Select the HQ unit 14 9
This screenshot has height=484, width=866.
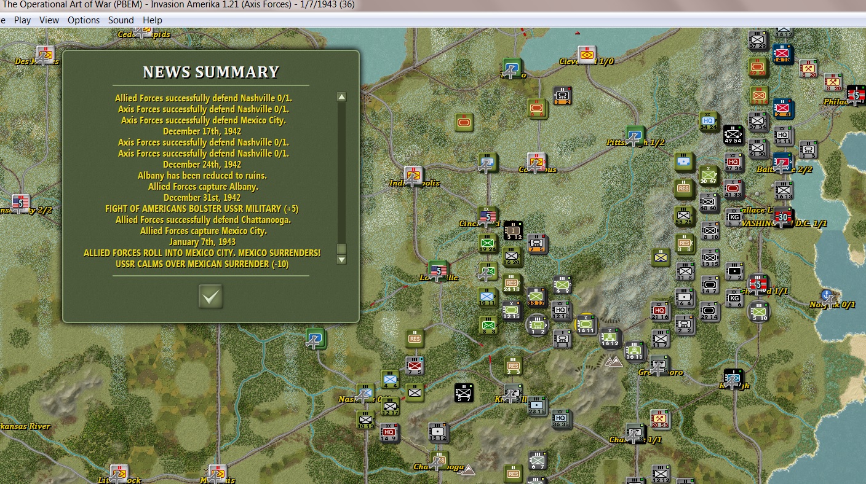[x=389, y=432]
